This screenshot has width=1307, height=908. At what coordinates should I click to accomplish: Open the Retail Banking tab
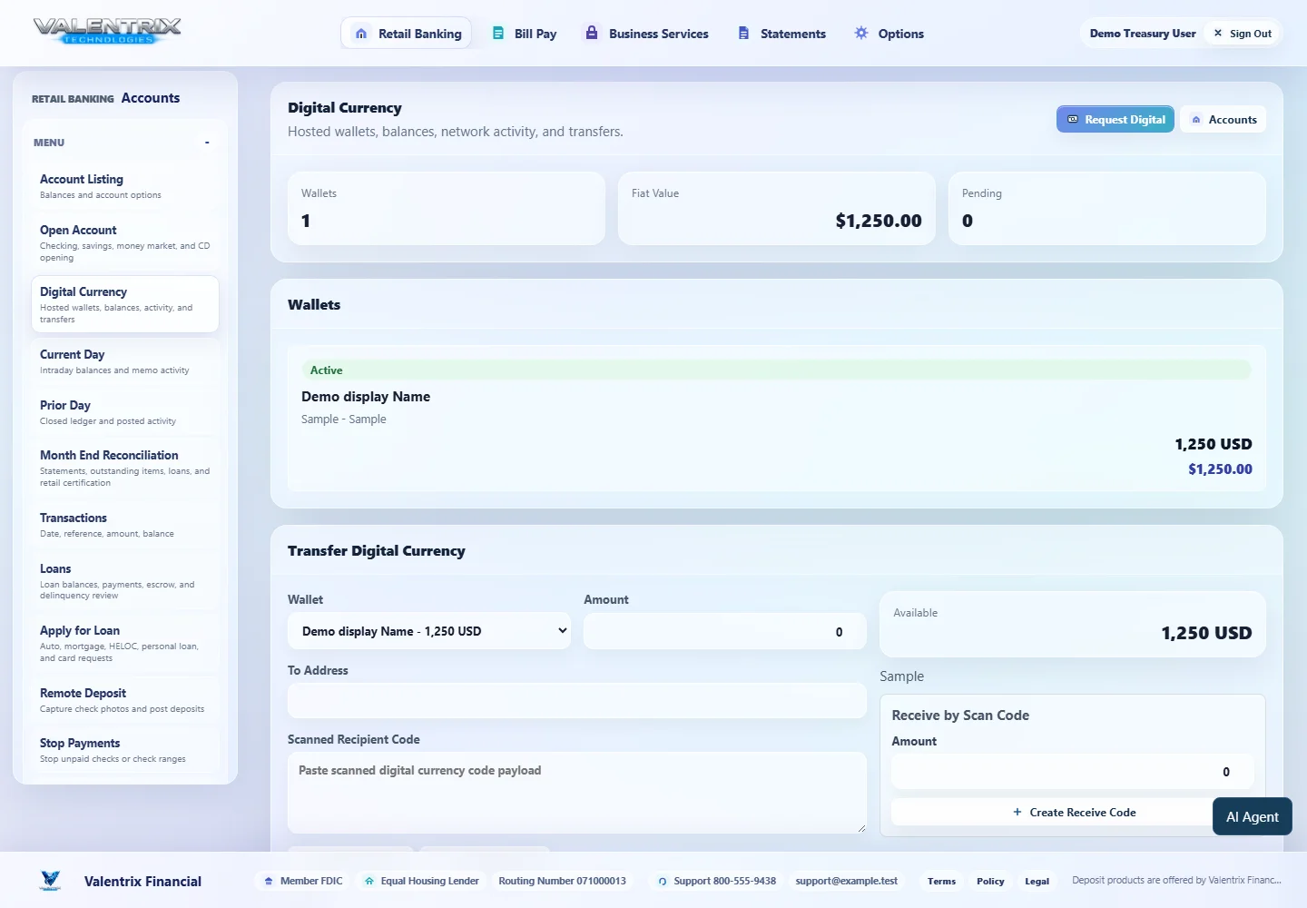coord(407,34)
